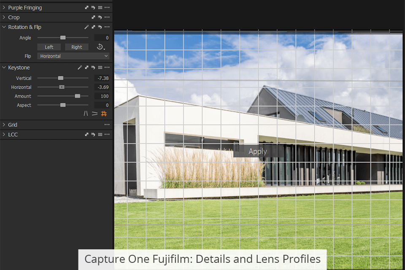Click the Crop tool copy-adjustments arrow icon
The height and width of the screenshot is (270, 405).
93,17
